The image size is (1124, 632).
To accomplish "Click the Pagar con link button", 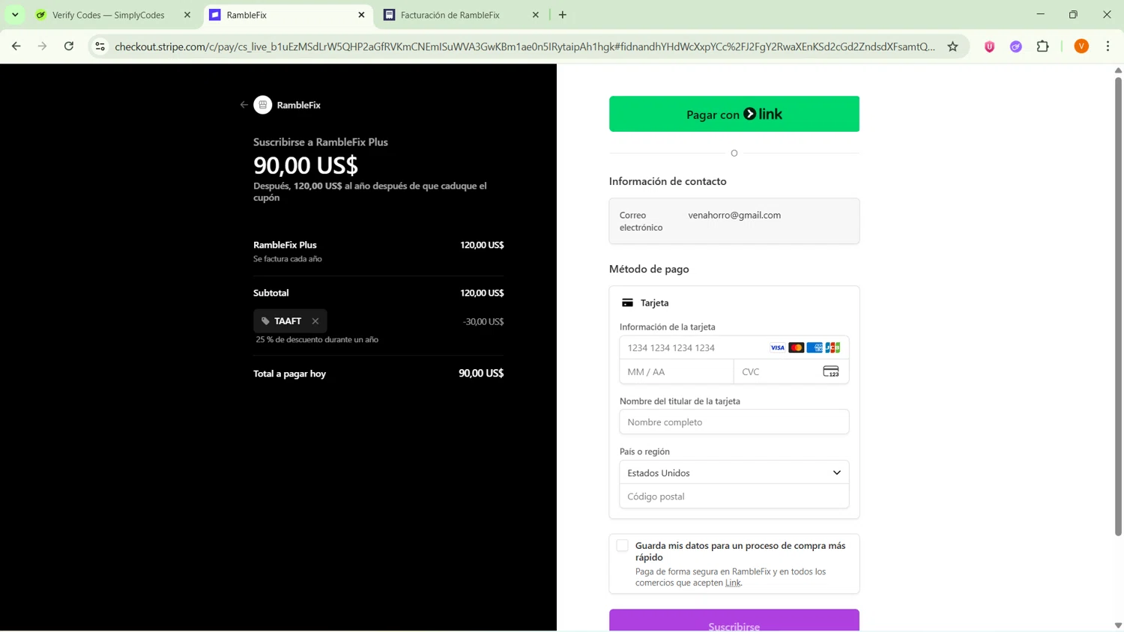I will point(734,114).
